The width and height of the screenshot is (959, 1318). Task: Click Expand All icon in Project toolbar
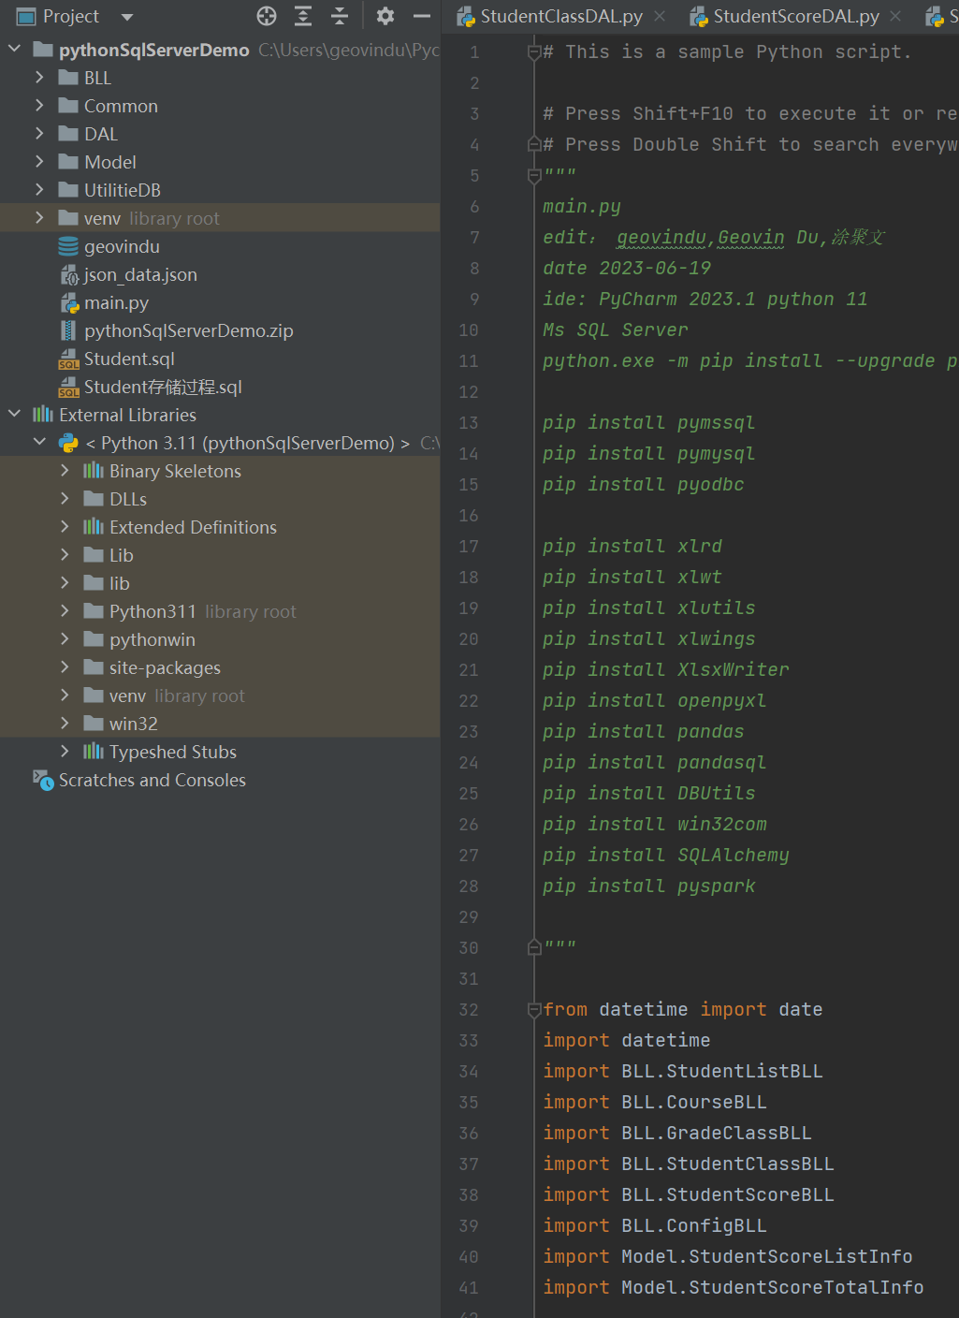303,16
